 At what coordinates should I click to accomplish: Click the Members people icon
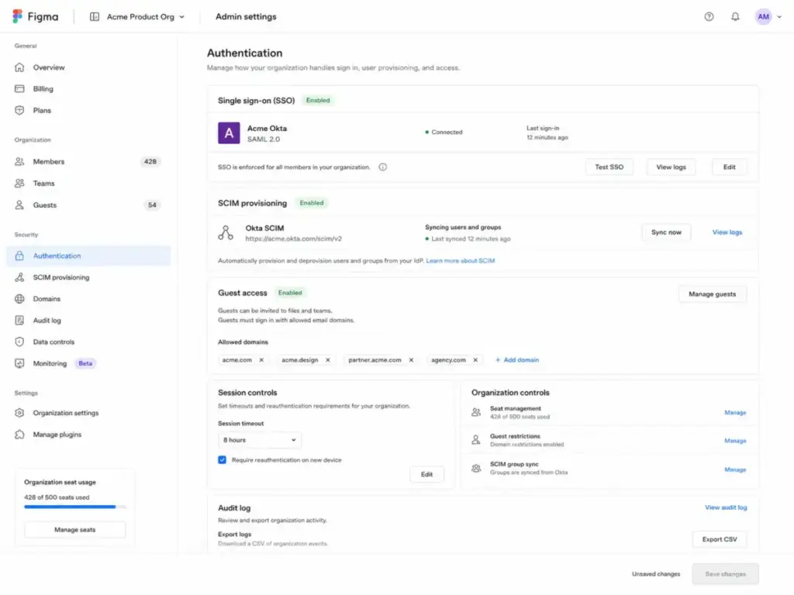[x=19, y=161]
